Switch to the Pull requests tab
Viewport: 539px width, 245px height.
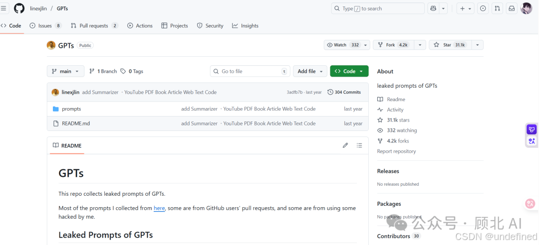click(x=94, y=26)
